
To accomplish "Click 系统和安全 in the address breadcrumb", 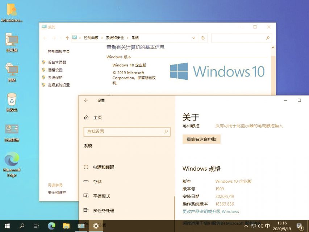I will pos(115,38).
